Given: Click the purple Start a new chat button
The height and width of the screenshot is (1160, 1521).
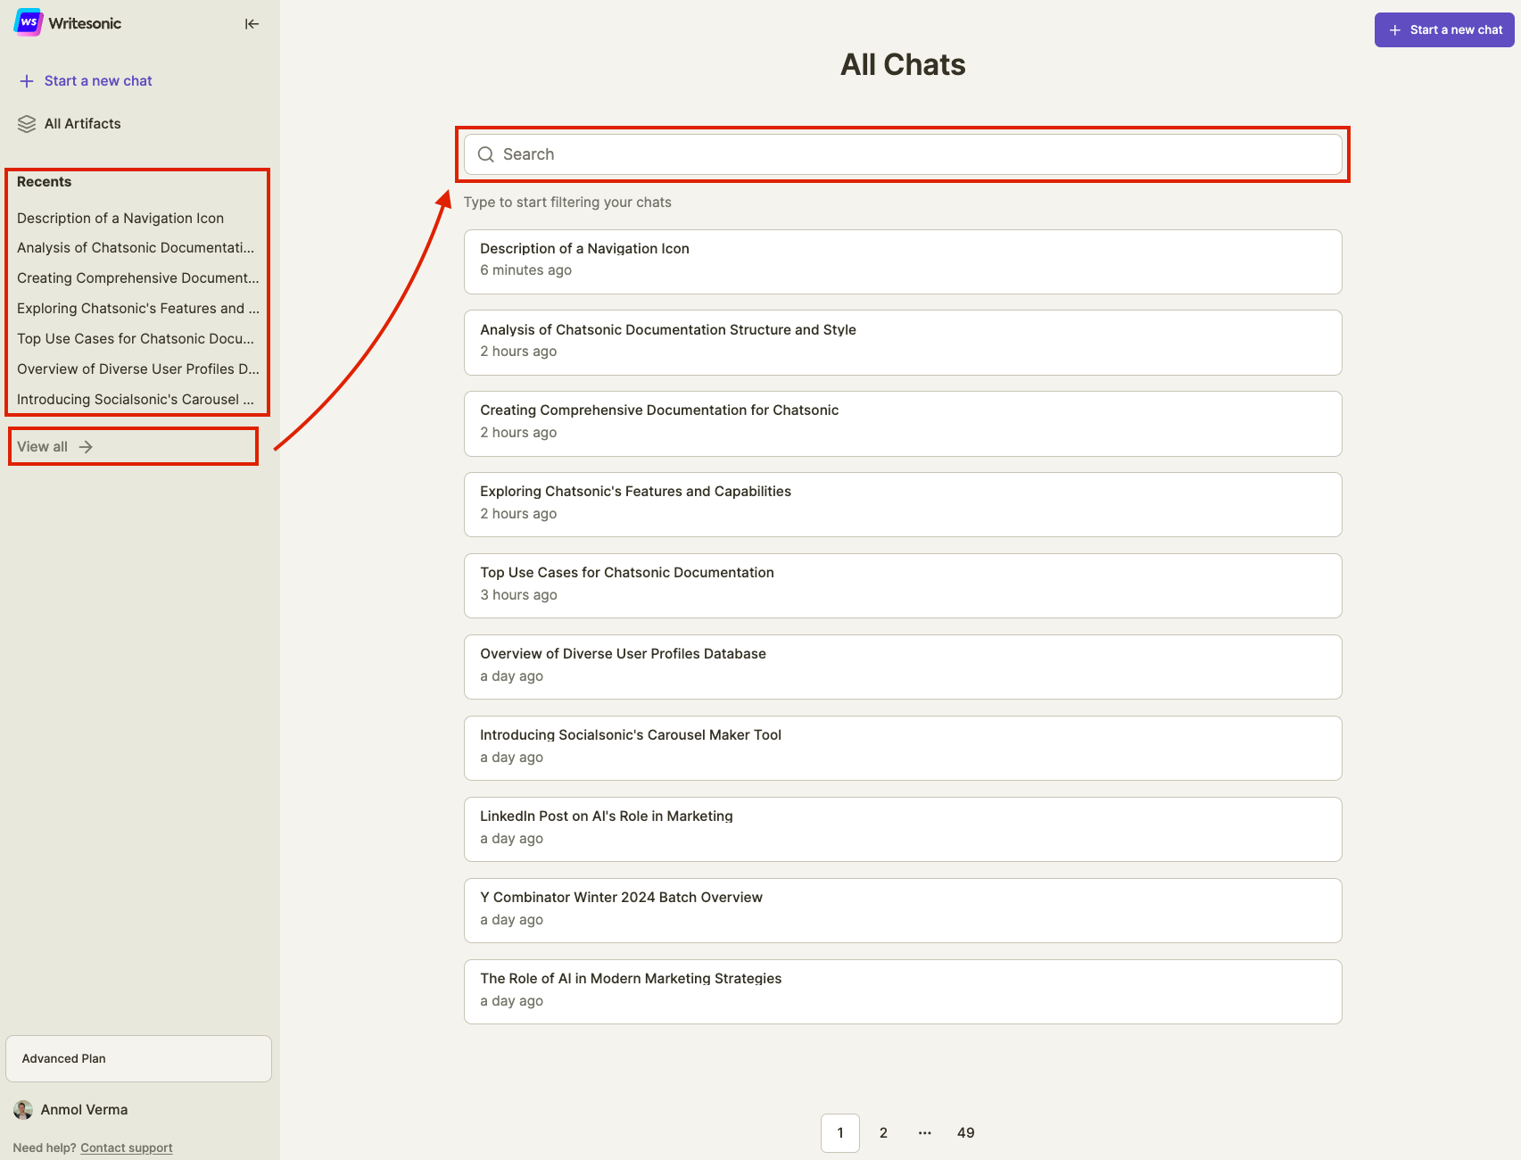Looking at the screenshot, I should pos(1444,29).
